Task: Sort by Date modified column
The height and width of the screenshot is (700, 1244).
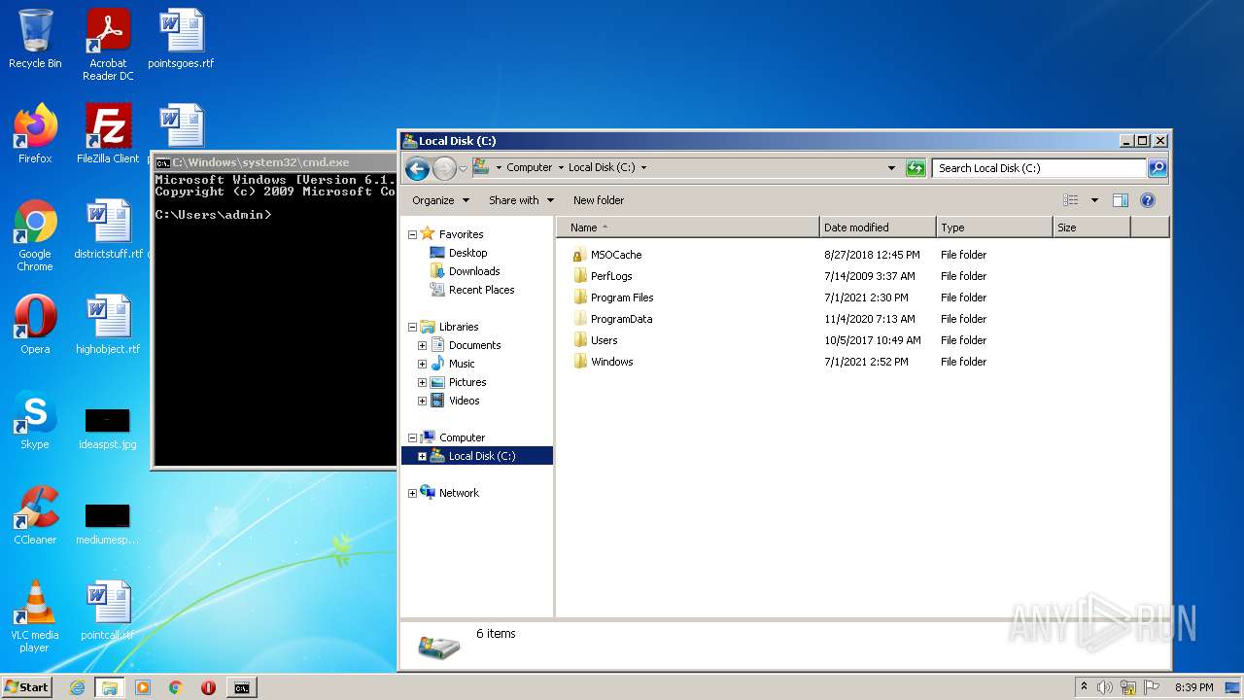Action: click(878, 227)
